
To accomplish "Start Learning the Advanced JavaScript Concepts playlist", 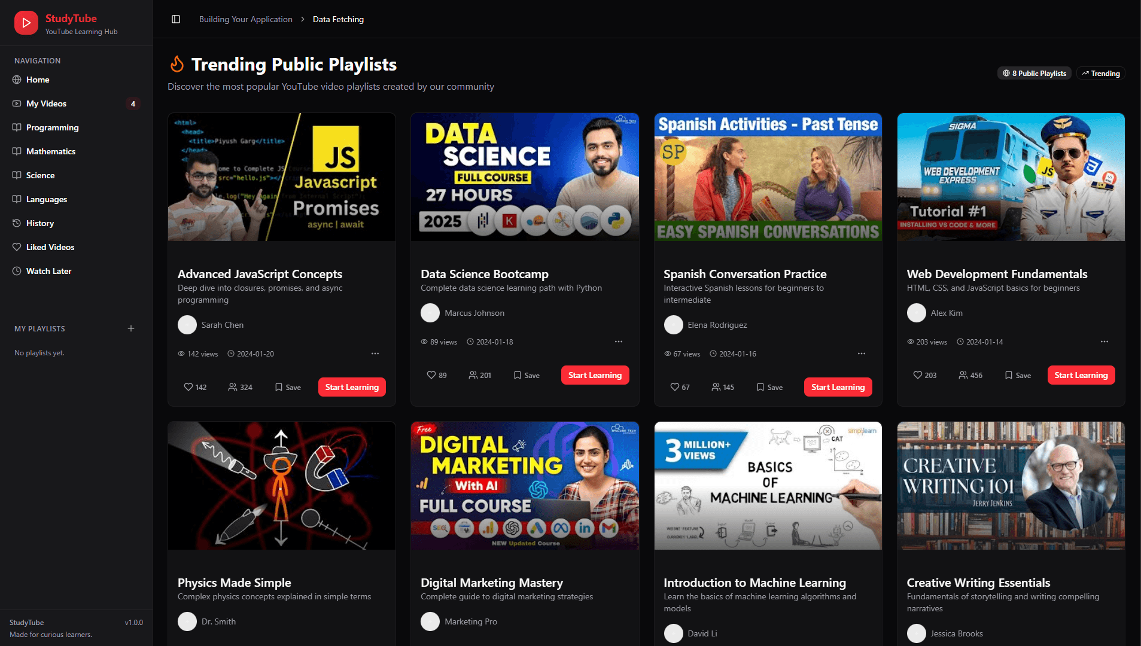I will 351,387.
